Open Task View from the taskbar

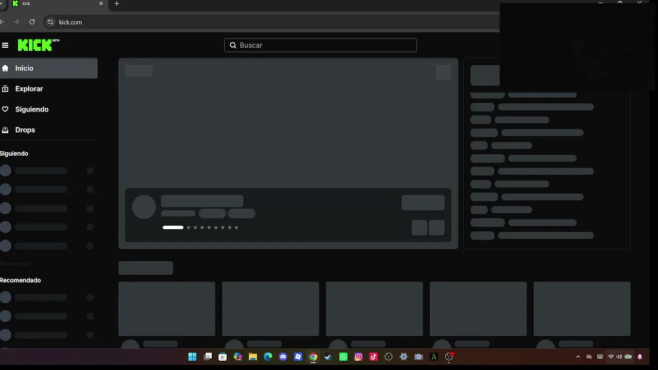click(x=208, y=357)
